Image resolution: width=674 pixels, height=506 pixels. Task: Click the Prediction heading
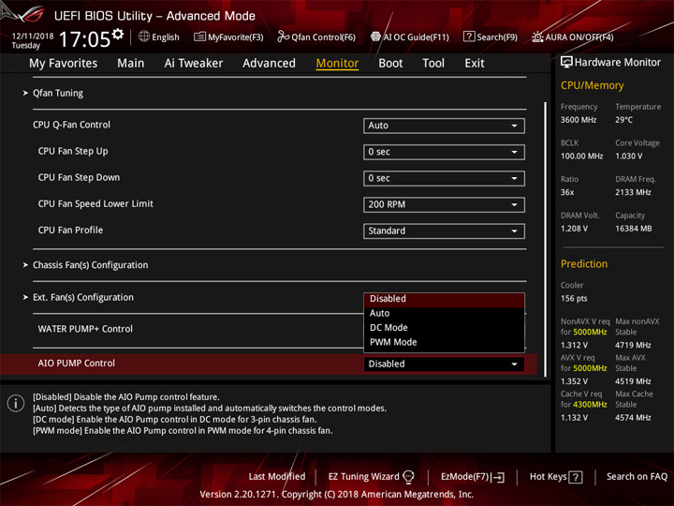click(584, 264)
